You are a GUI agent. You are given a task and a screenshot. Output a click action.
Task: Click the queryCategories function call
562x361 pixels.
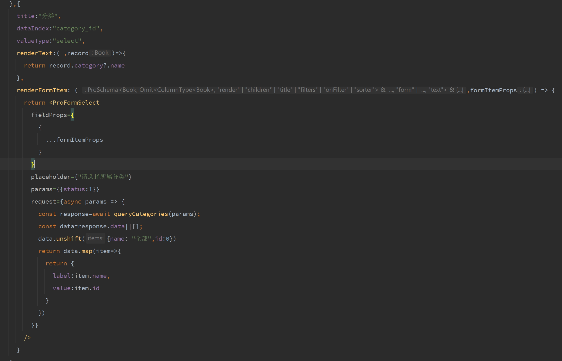pos(141,214)
